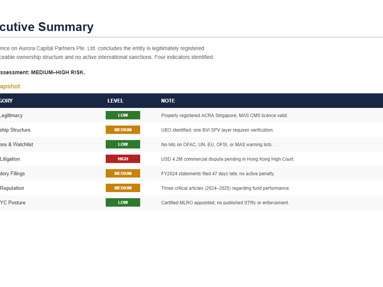Click the MEDIUM badge for Filings row

123,173
